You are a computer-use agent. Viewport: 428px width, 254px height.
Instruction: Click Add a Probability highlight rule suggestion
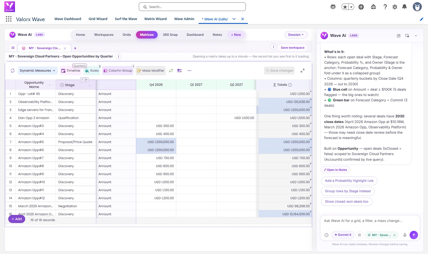click(349, 181)
